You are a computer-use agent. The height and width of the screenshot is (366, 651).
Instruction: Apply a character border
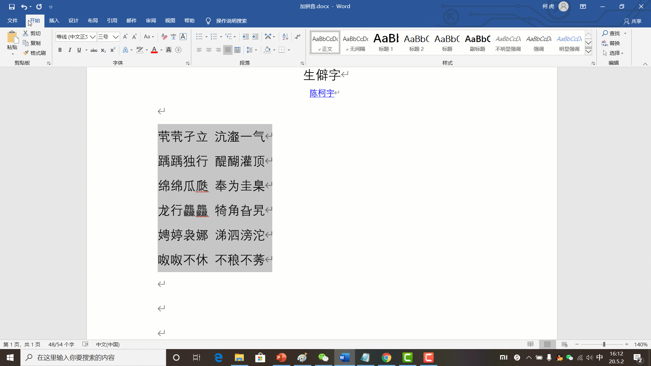coord(183,37)
